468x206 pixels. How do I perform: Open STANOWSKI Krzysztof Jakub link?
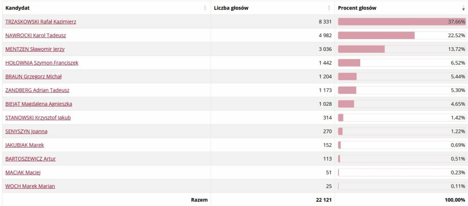tap(38, 118)
